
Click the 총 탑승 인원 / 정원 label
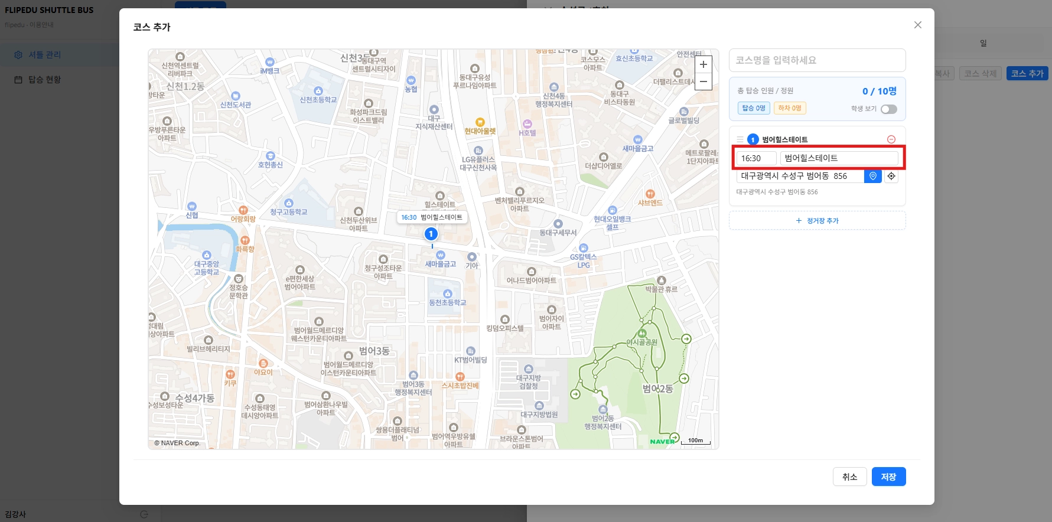[766, 91]
